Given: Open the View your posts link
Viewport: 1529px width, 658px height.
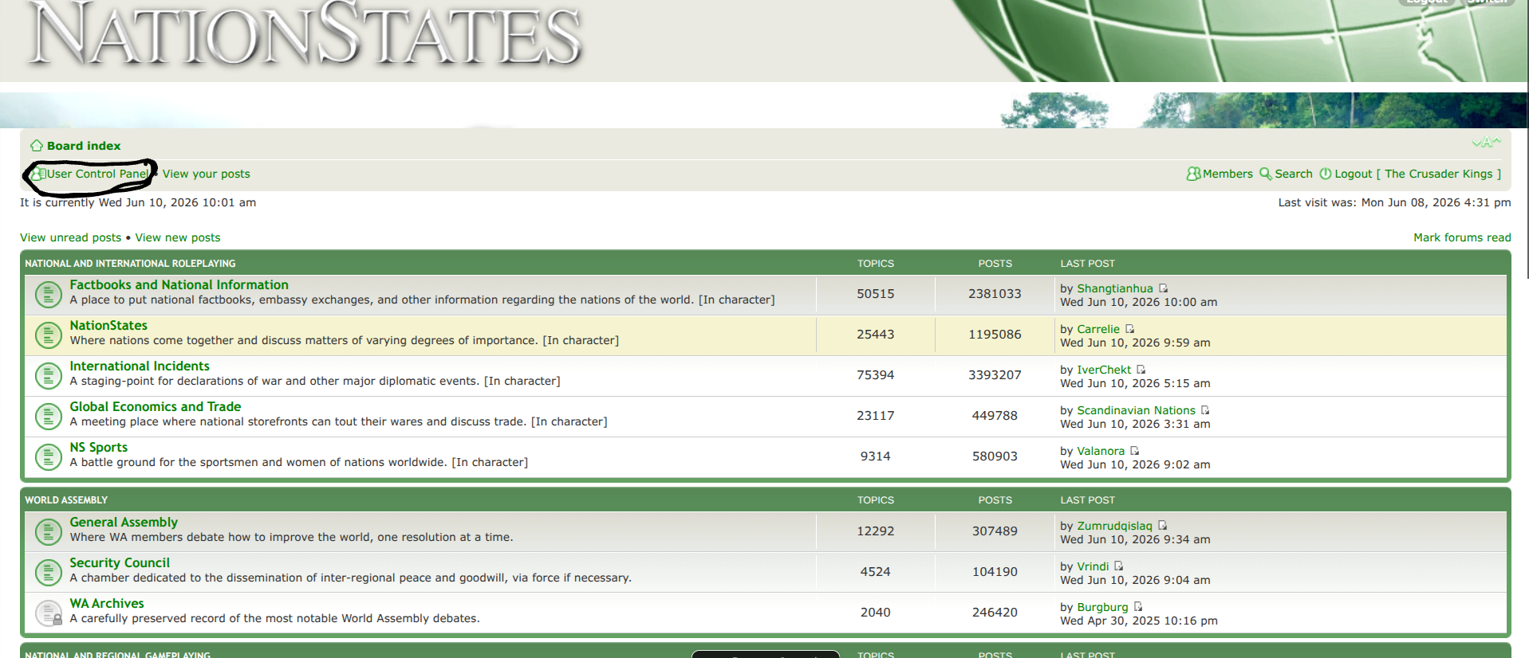Looking at the screenshot, I should pyautogui.click(x=206, y=174).
